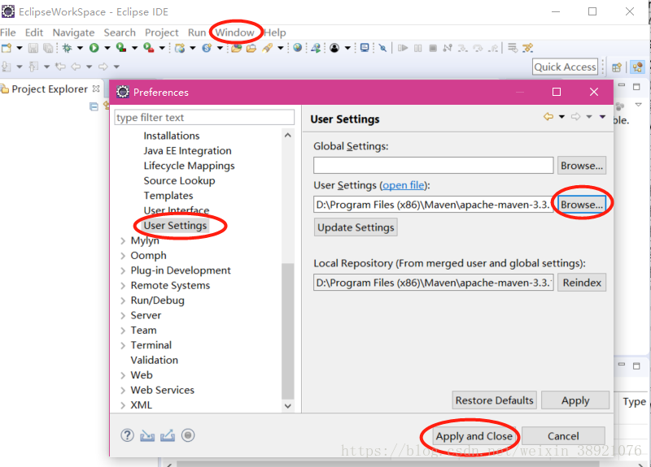Viewport: 651px width, 467px height.
Task: Click the Global Settings path field
Action: click(434, 166)
